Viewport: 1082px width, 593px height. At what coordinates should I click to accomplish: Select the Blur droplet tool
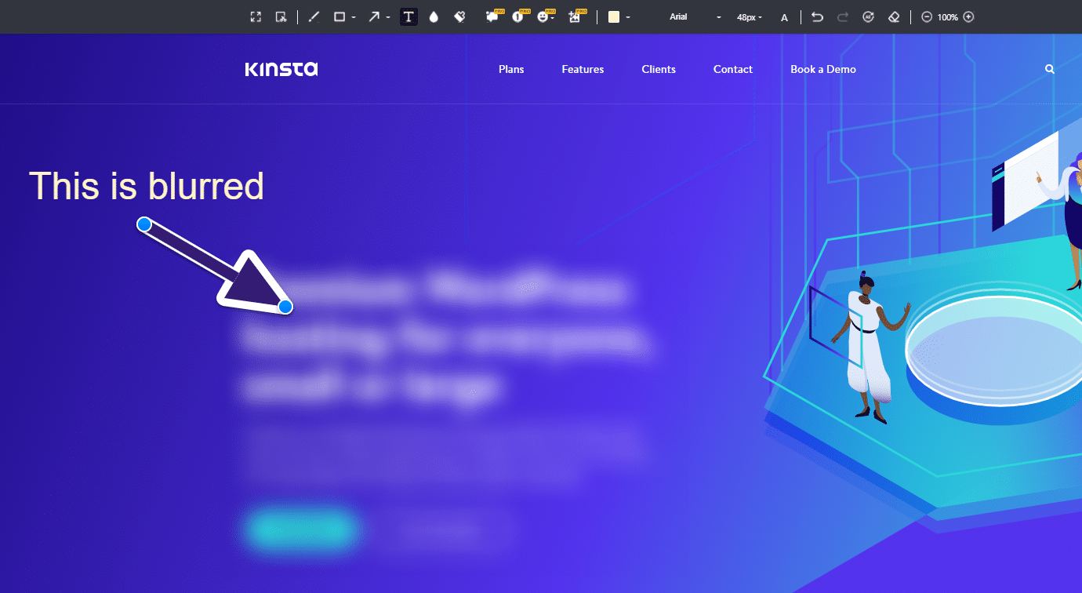click(x=434, y=17)
